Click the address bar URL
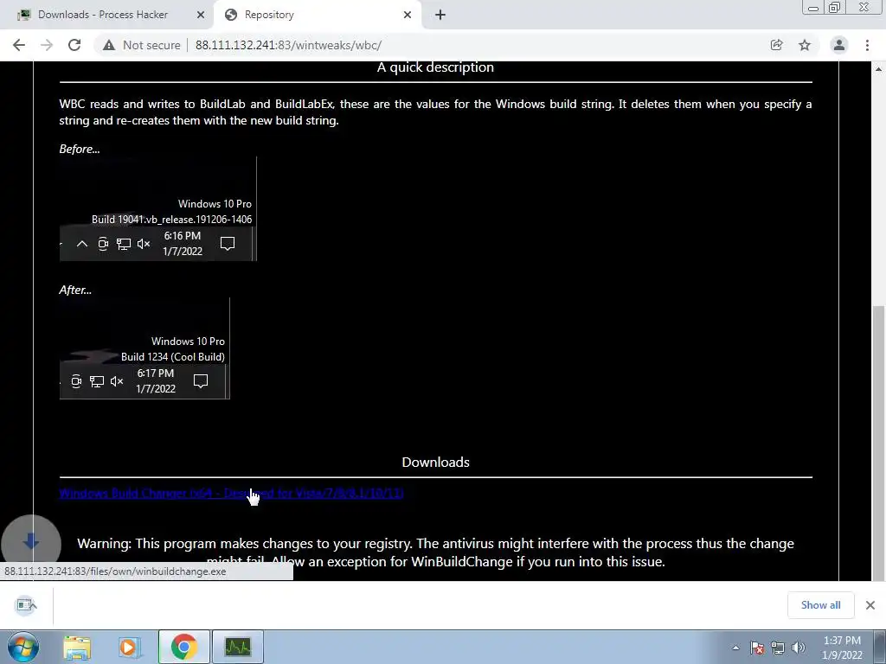Viewport: 886px width, 664px height. (288, 45)
